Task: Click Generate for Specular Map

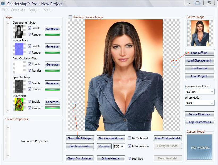Action: [52, 83]
